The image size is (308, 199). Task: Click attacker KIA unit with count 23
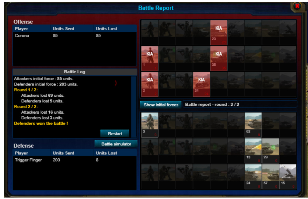click(219, 33)
